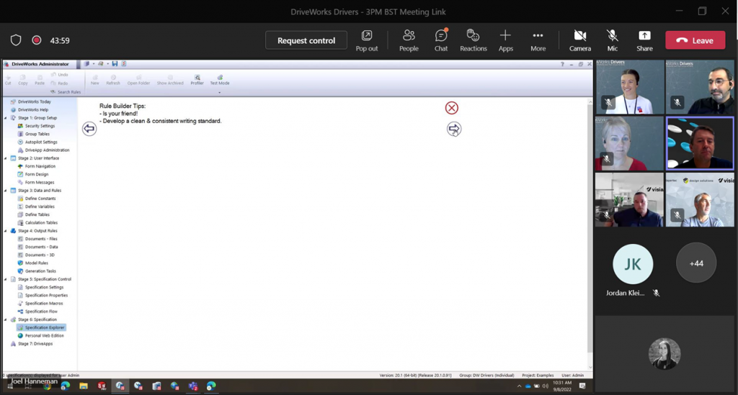Screen dimensions: 738x395
Task: Click File Explorer in shared taskbar
Action: [x=84, y=386]
